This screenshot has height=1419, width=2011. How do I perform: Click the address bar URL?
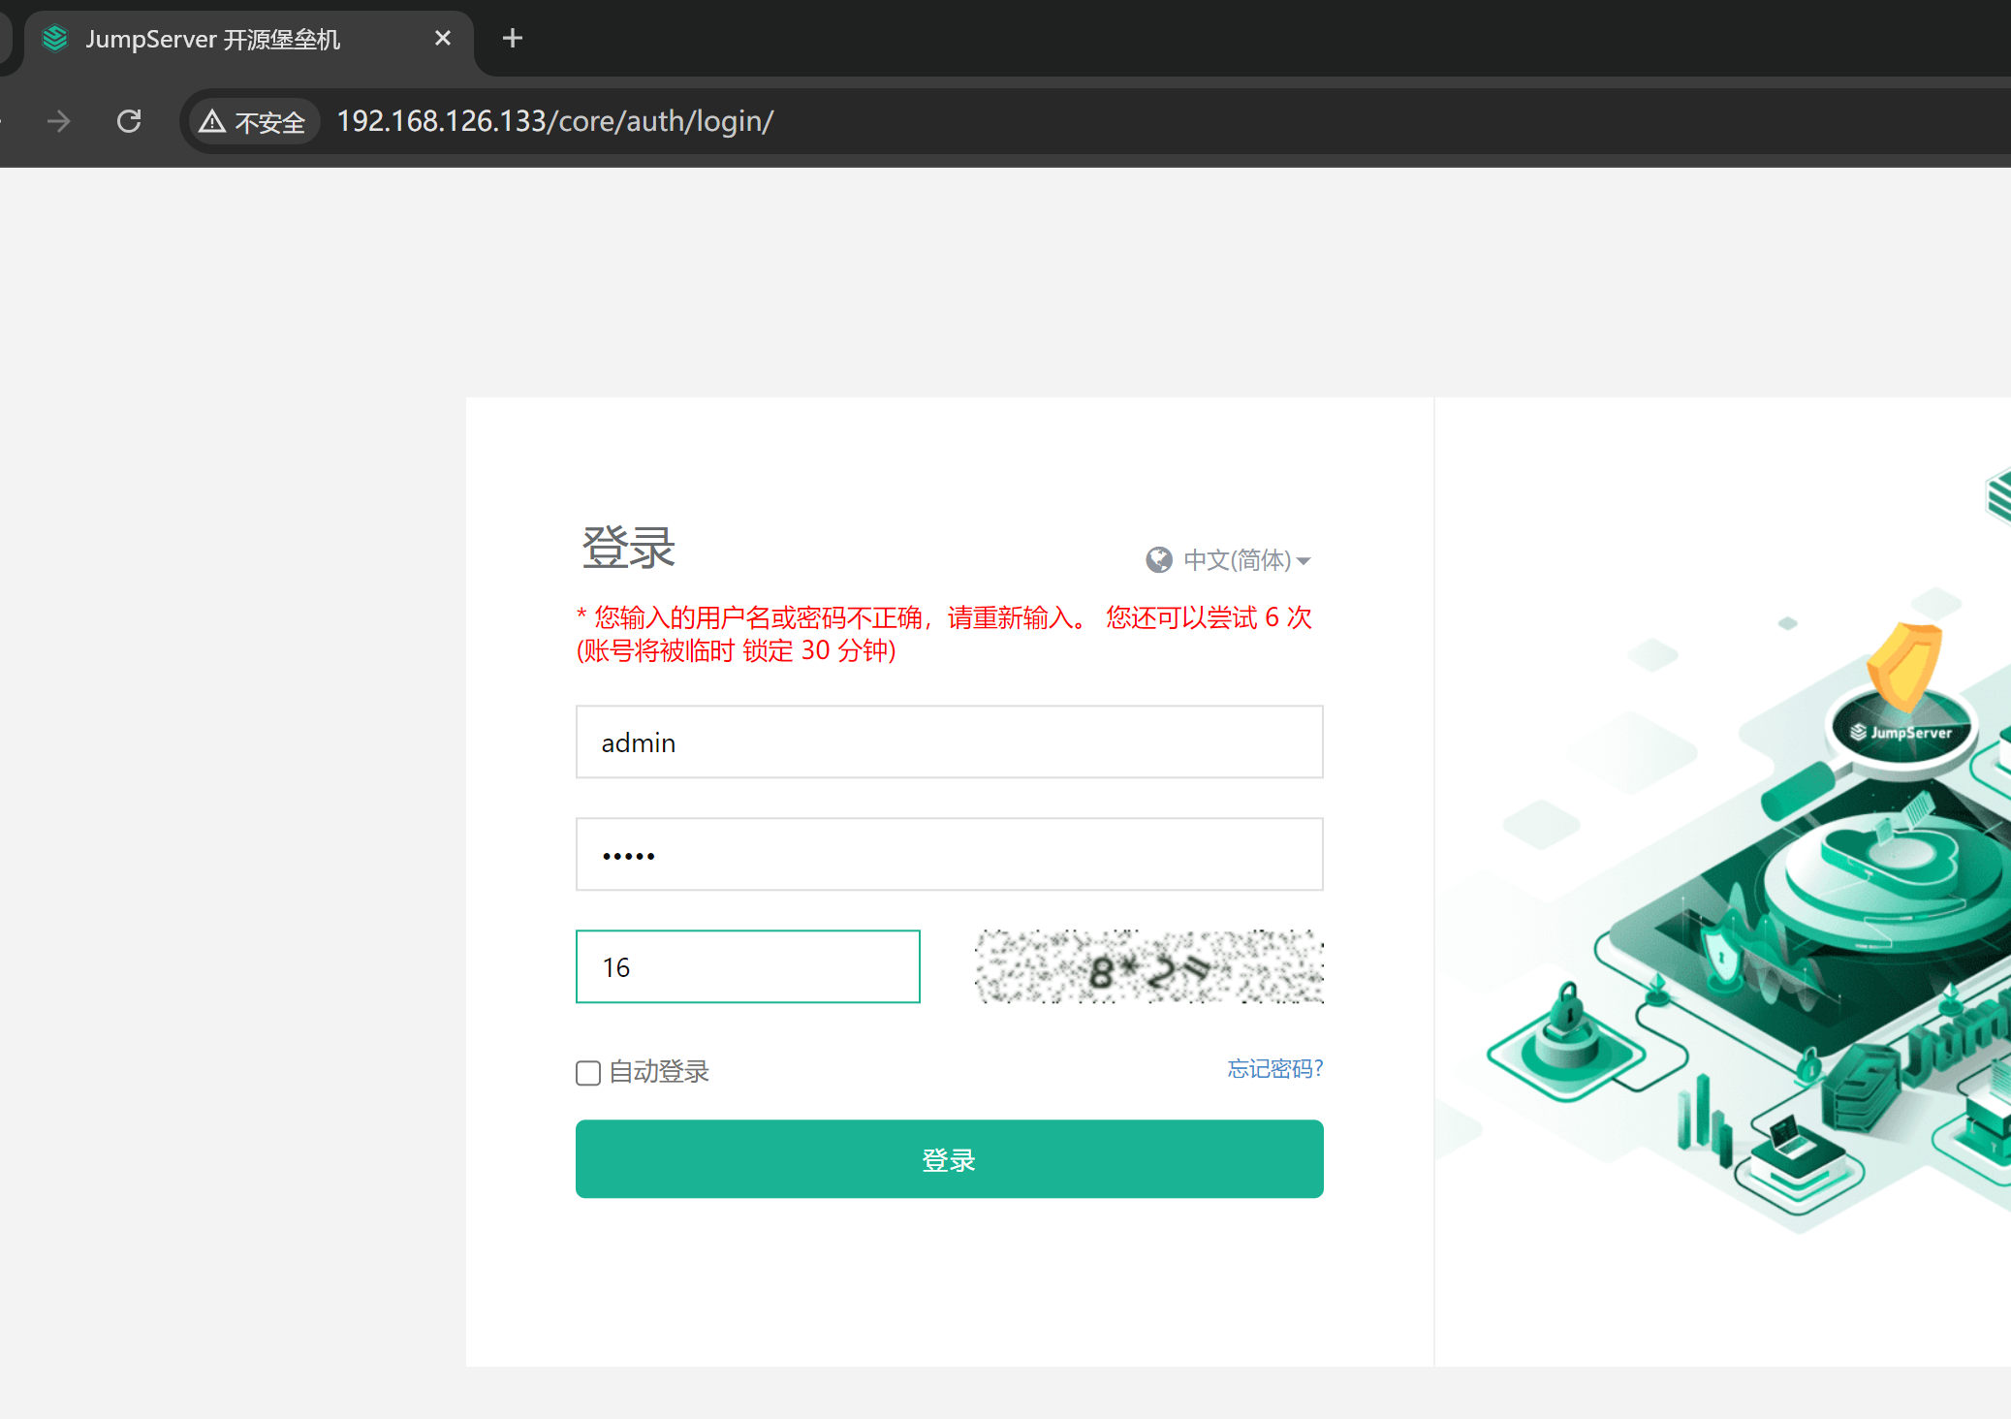pyautogui.click(x=554, y=121)
